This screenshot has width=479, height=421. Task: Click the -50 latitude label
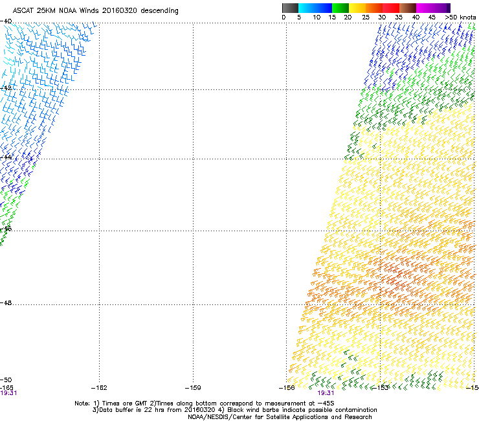pyautogui.click(x=6, y=380)
